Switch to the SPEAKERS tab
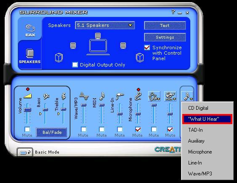237x183 pixels. (x=30, y=56)
